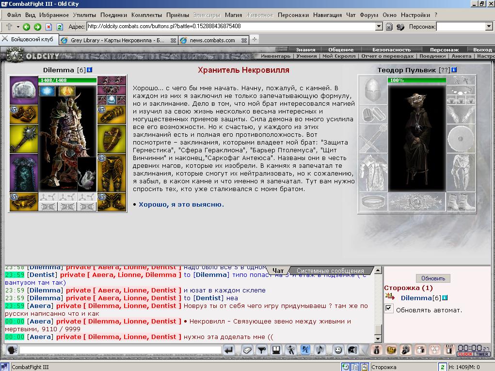
Task: Click the money bag icon in bottom bar
Action: (x=376, y=350)
